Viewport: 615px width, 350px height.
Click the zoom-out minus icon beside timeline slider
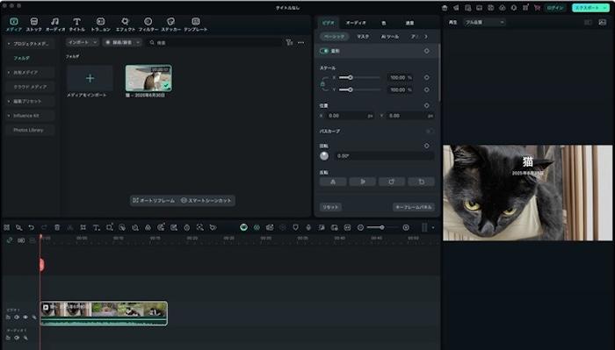tap(360, 227)
